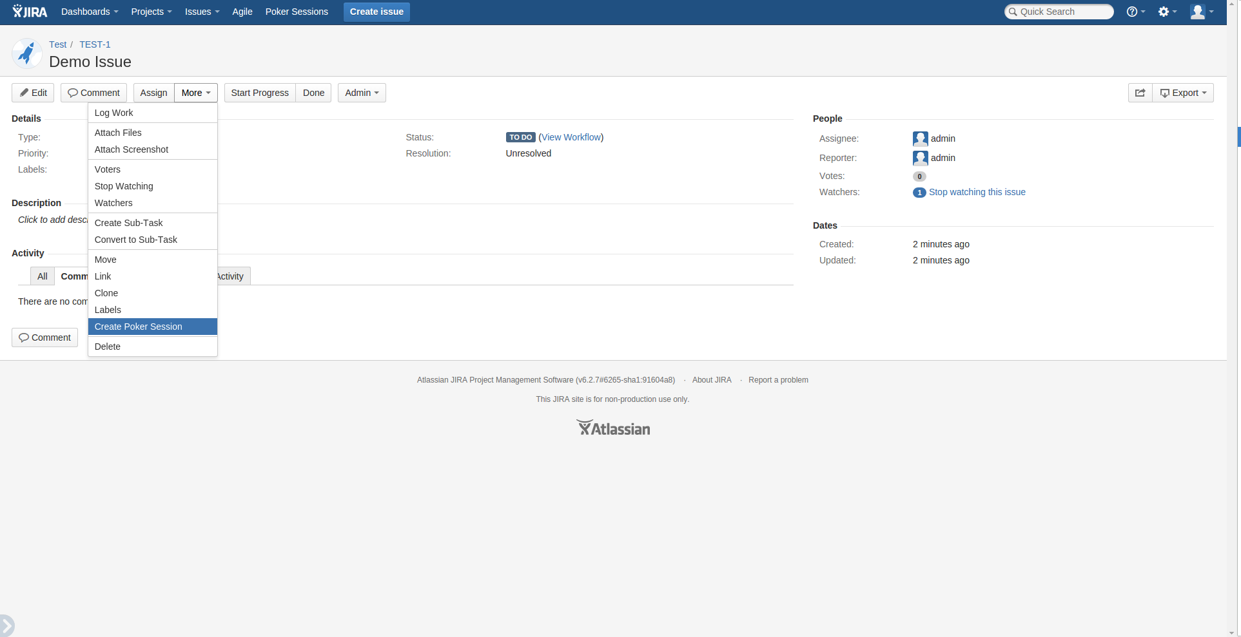This screenshot has height=637, width=1241.
Task: Click the Assign button
Action: (x=153, y=93)
